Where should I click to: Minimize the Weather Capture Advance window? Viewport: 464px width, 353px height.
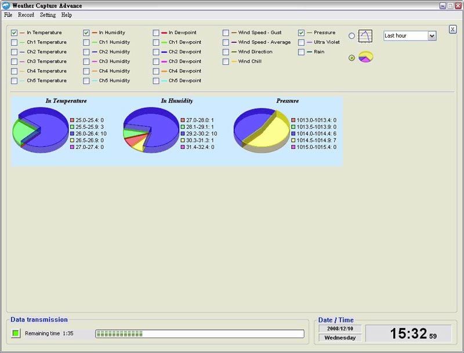(443, 6)
